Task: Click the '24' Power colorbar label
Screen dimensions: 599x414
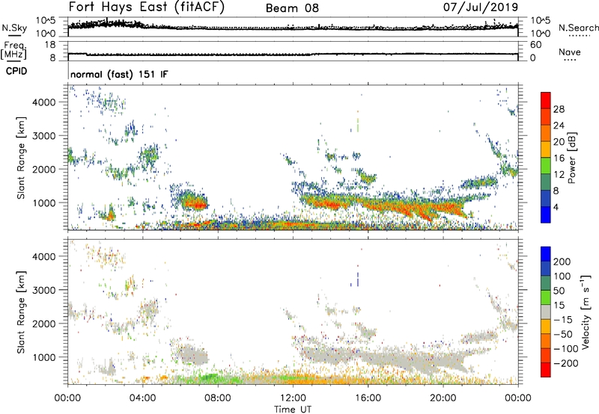Action: [x=559, y=126]
